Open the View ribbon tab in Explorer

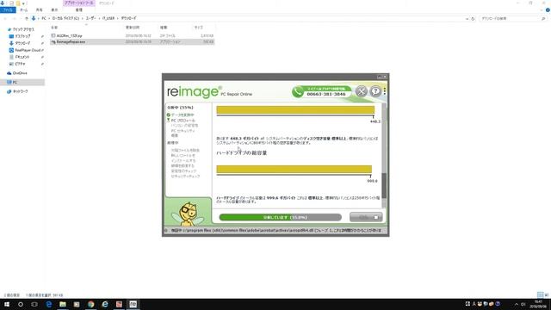pos(54,9)
